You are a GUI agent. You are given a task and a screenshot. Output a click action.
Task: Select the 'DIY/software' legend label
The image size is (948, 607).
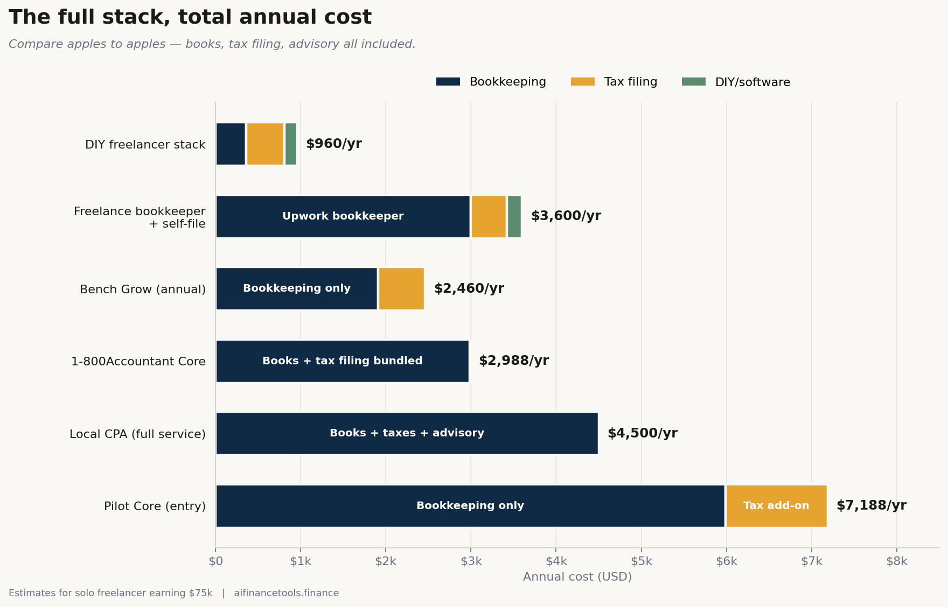click(752, 82)
